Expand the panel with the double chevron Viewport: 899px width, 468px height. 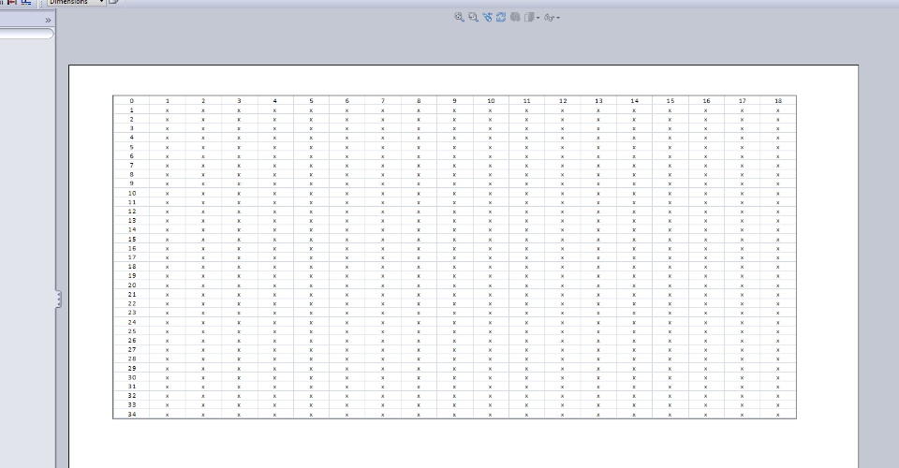(x=48, y=20)
